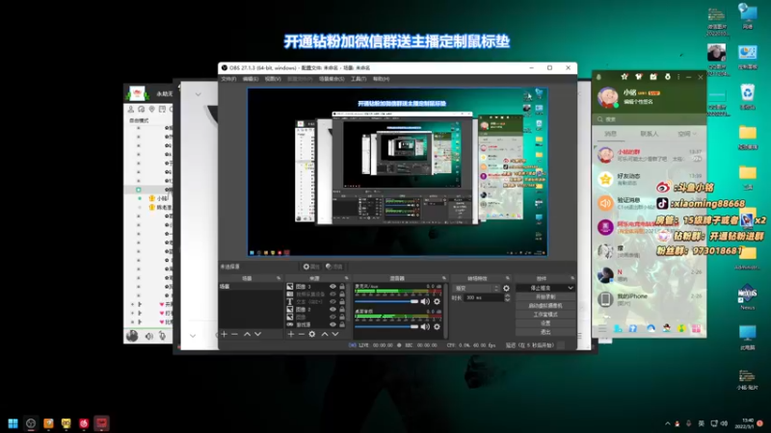Click the 滤镜 button above sources

[334, 267]
